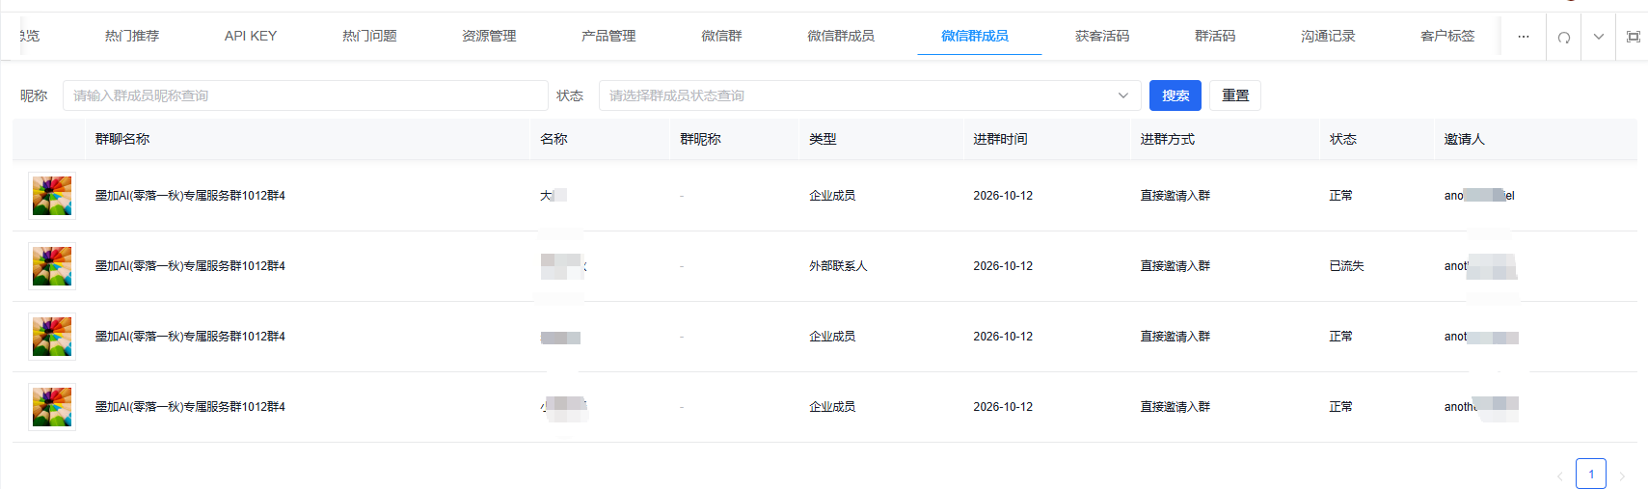Select the 客户标签 tab
The height and width of the screenshot is (489, 1648).
(1447, 36)
